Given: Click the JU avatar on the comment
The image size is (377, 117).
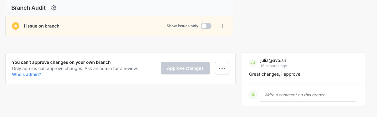Looking at the screenshot, I should 253,63.
